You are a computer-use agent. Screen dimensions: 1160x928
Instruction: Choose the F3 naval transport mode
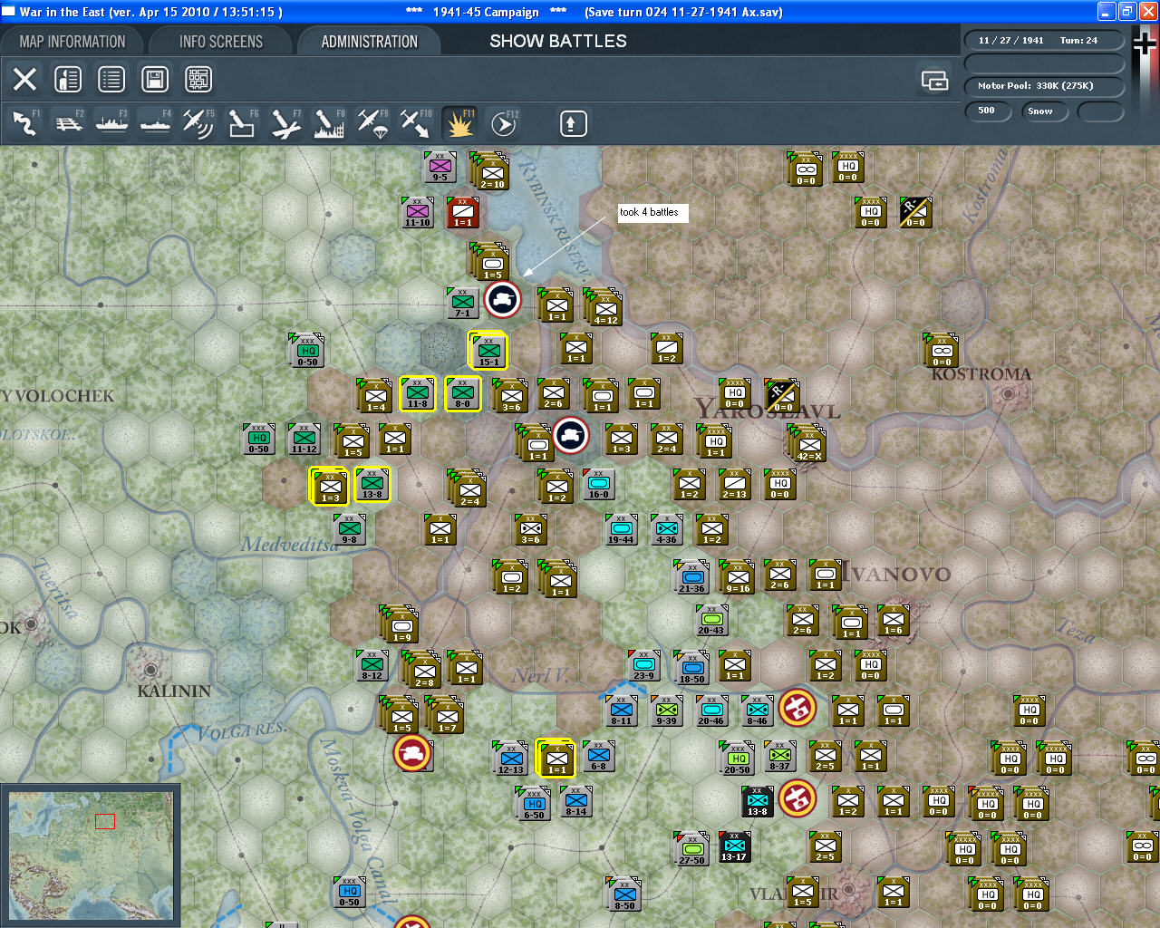tap(111, 123)
